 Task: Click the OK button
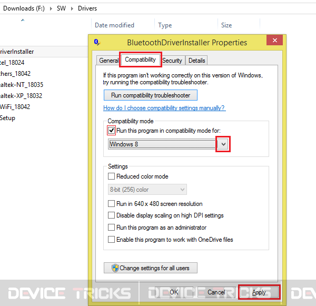174,292
